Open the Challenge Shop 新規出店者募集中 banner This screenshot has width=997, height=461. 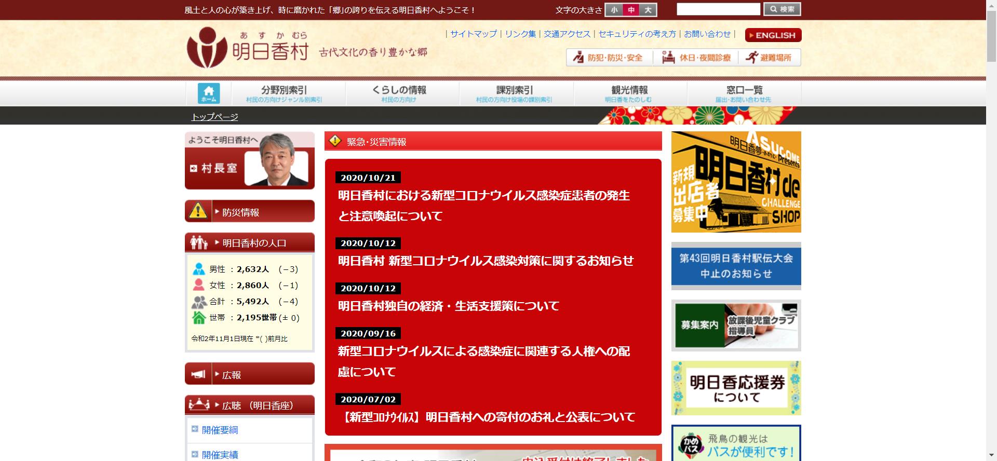pos(736,182)
